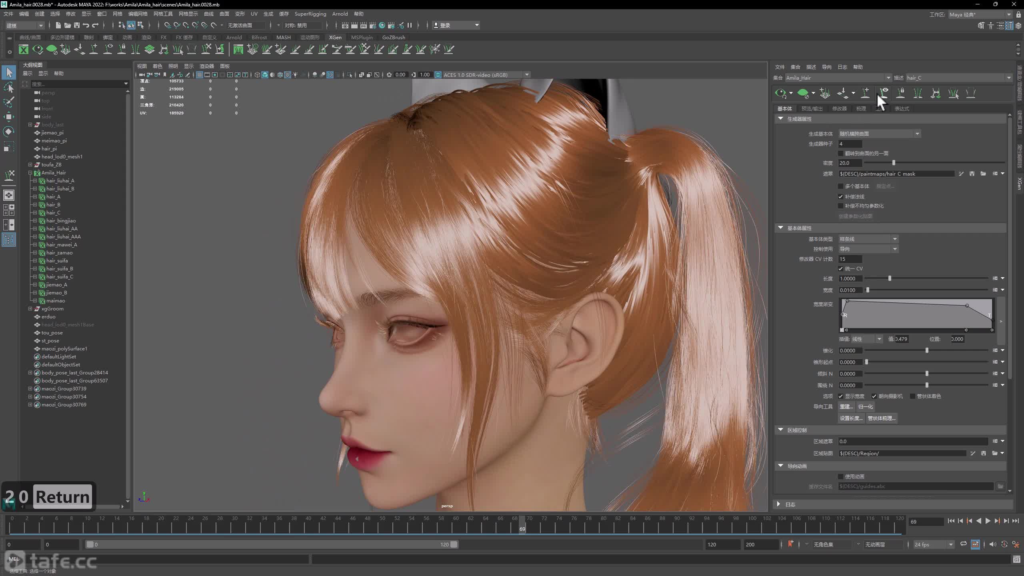
Task: Switch to the 预览/输出 tab in XGen
Action: pos(812,109)
